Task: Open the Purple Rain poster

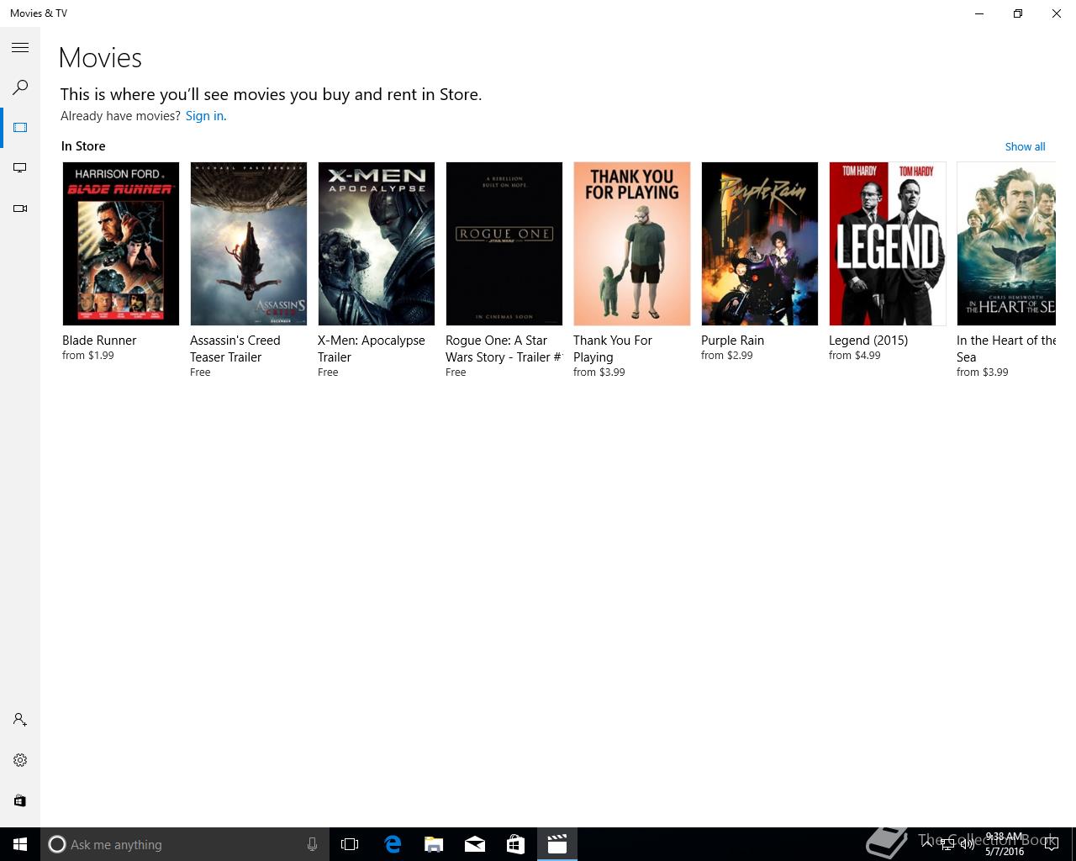Action: click(x=760, y=244)
